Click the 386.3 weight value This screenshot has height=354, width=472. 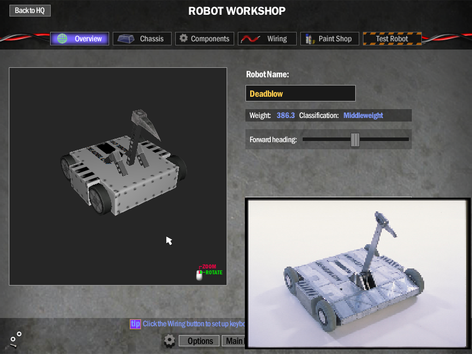286,116
